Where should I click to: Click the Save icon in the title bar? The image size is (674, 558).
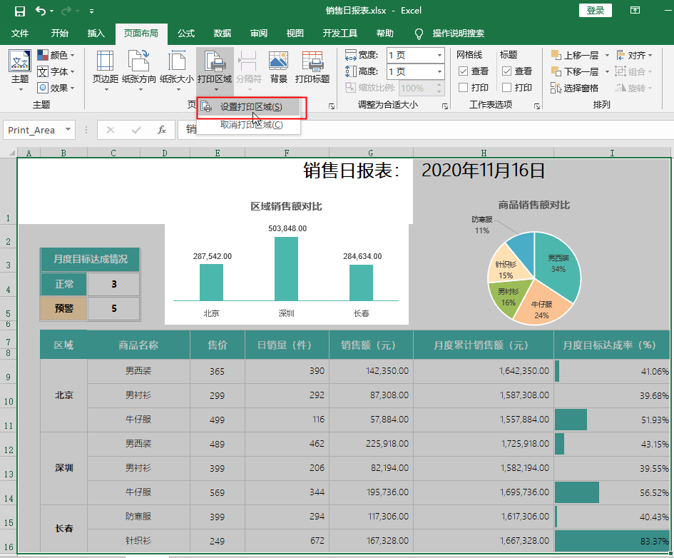tap(20, 11)
